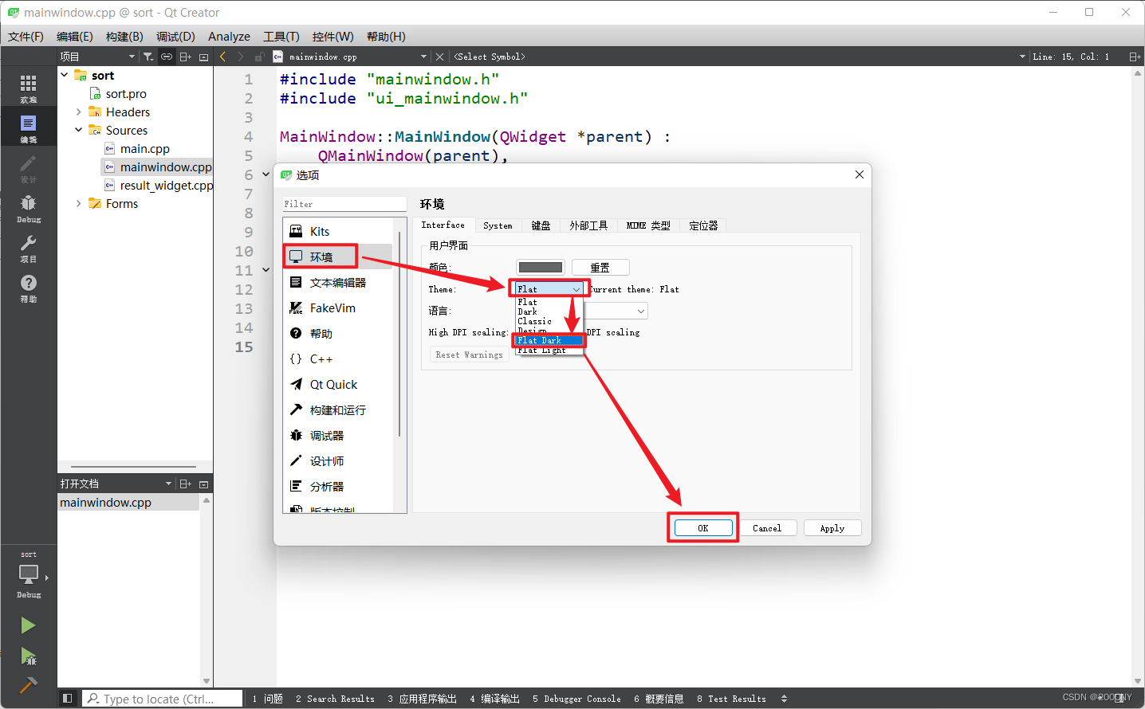
Task: Go forward with the editor navigation arrow
Action: point(241,57)
